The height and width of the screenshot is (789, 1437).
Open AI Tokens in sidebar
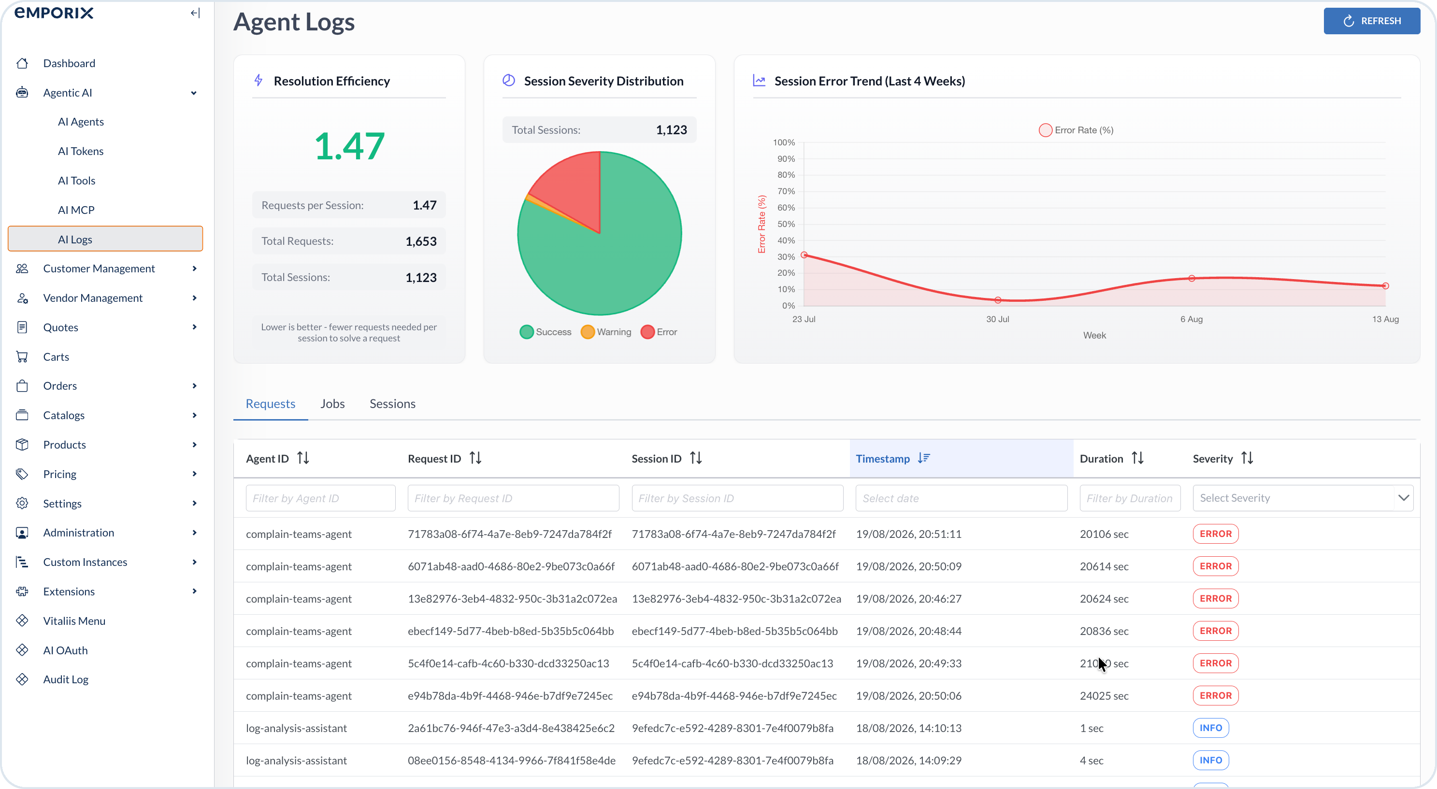point(81,151)
